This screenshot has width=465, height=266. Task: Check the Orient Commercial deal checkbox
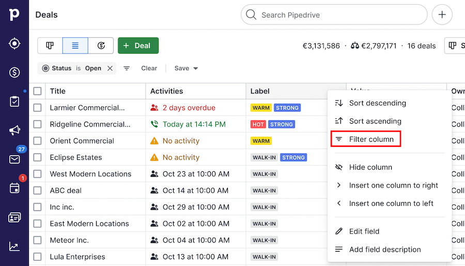(x=37, y=141)
